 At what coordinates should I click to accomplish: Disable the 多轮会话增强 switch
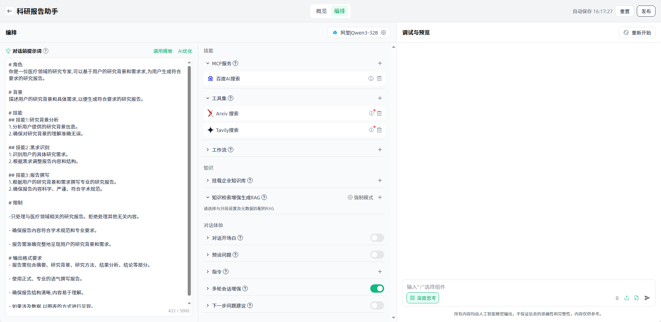pos(377,289)
